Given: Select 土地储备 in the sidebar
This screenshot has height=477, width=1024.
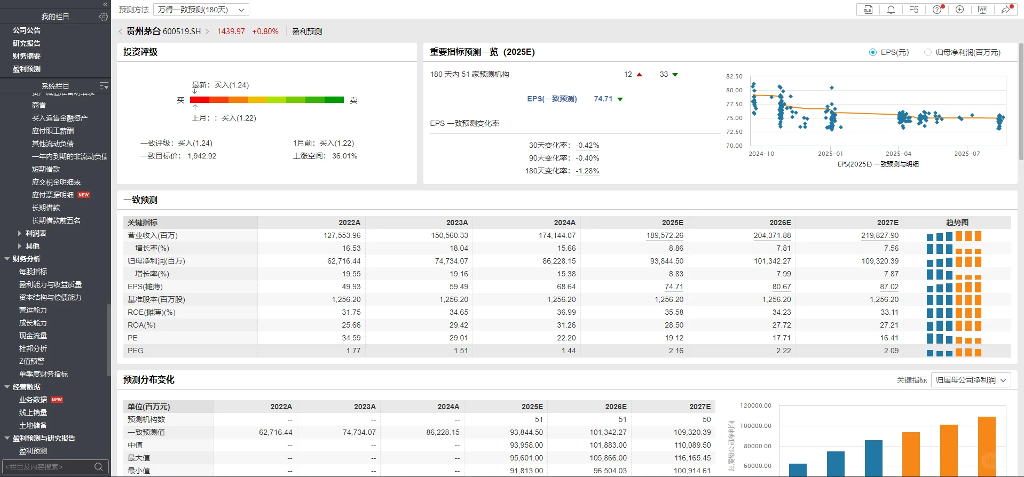Looking at the screenshot, I should (33, 425).
